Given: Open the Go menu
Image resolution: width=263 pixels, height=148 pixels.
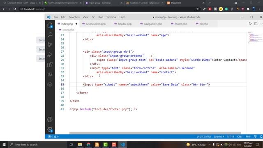Looking at the screenshot, I should [93, 17].
